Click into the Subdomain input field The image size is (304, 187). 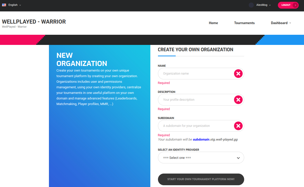click(195, 126)
